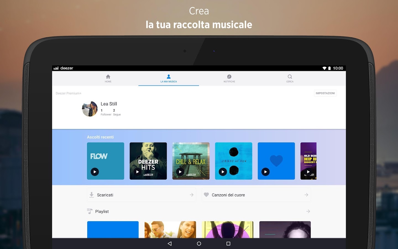This screenshot has width=398, height=249.
Task: Click the Wi-Fi status icon
Action: (324, 68)
